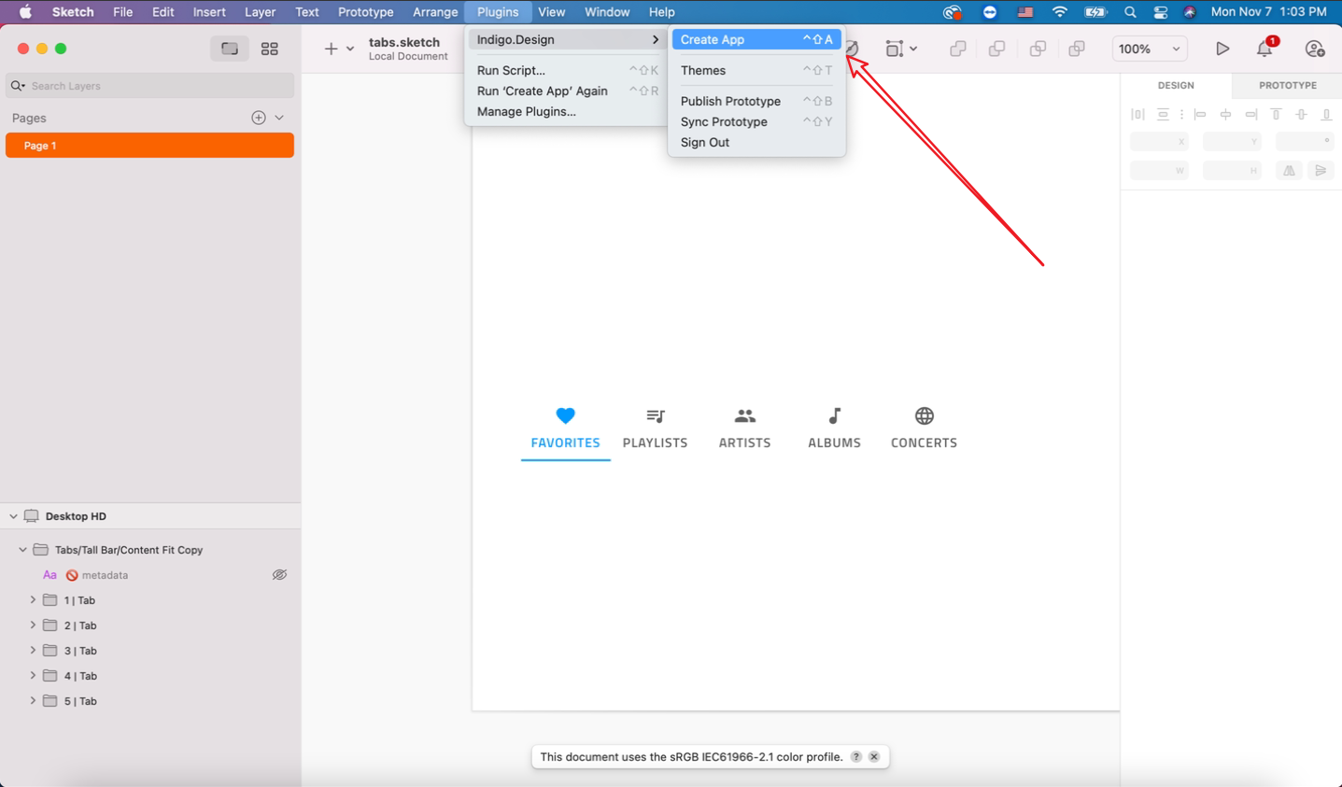Click align vertical centers icon
Image resolution: width=1342 pixels, height=787 pixels.
[x=1302, y=115]
